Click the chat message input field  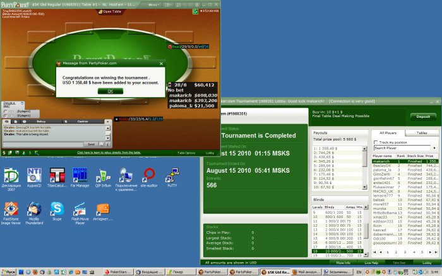(x=43, y=144)
